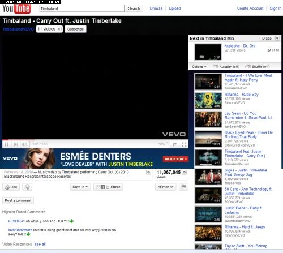Screen dimensions: 283x253
Task: Collapse the Next in Timbaland Mix panel arrow
Action: point(277,38)
